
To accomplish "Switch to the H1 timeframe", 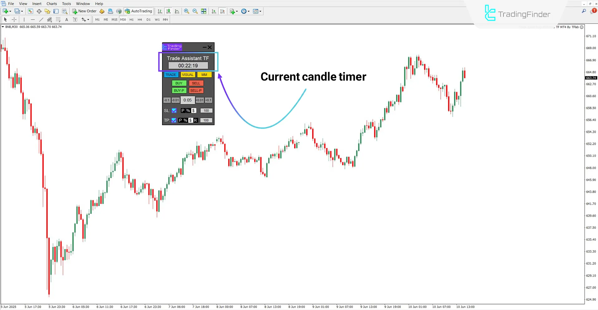I will pyautogui.click(x=131, y=19).
